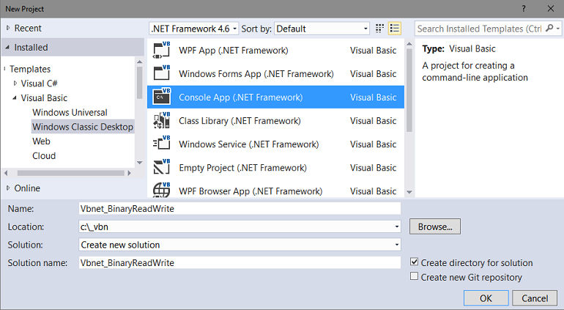Select Windows Universal tree item

tap(70, 112)
